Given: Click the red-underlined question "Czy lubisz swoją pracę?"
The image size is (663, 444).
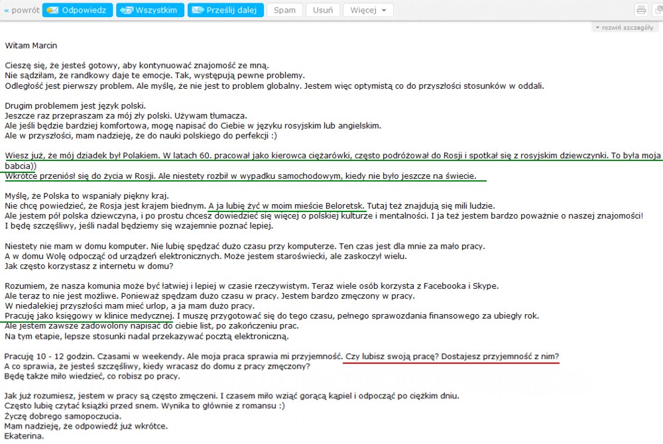Looking at the screenshot, I should pos(391,356).
